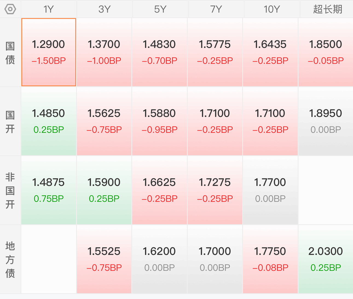
Task: Open the 1.3700 yield cell
Action: tap(104, 52)
